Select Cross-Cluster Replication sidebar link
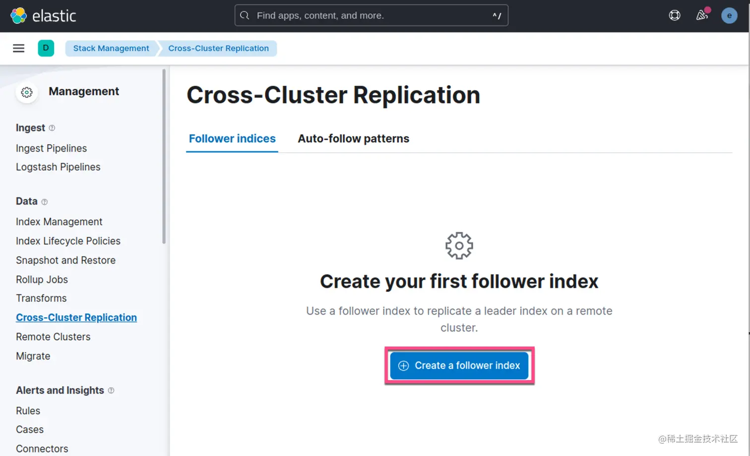This screenshot has height=456, width=750. point(76,317)
